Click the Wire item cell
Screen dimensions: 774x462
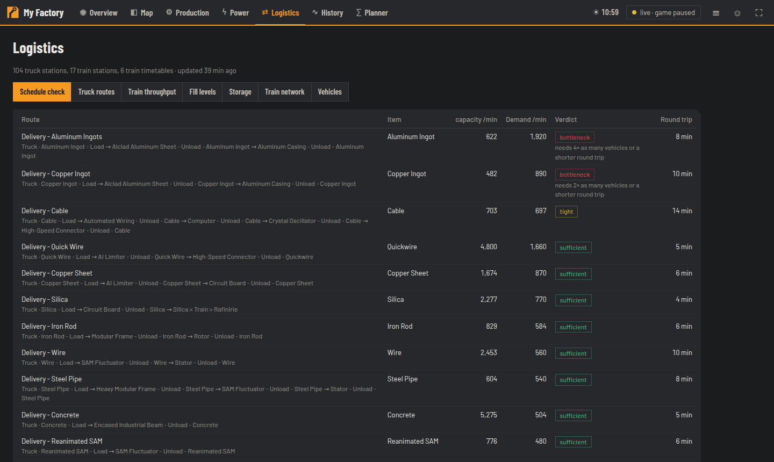click(395, 353)
